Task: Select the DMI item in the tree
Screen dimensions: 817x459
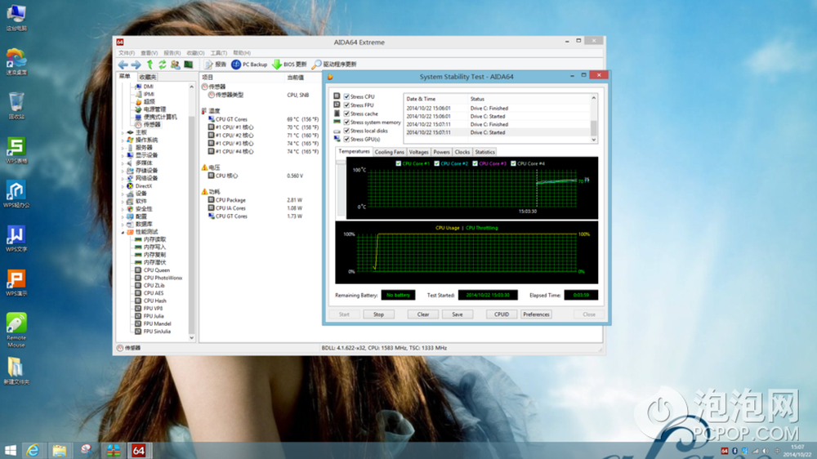Action: point(145,87)
